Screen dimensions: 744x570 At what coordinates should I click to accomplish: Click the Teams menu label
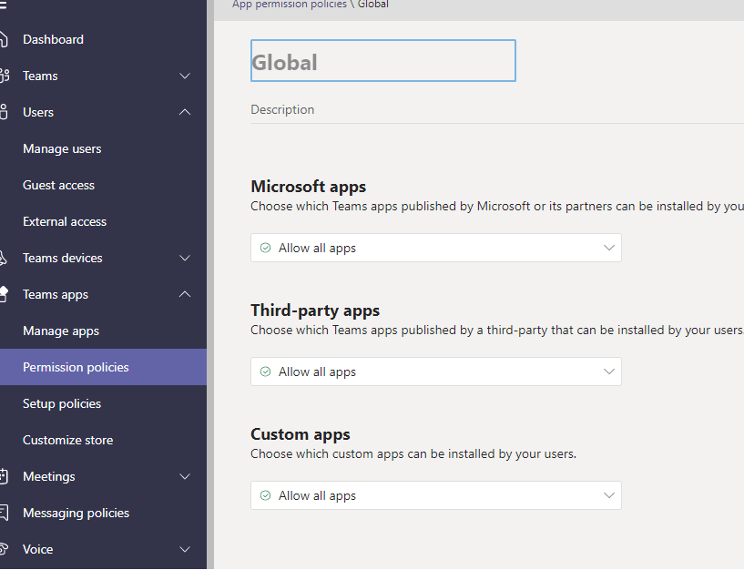(40, 76)
